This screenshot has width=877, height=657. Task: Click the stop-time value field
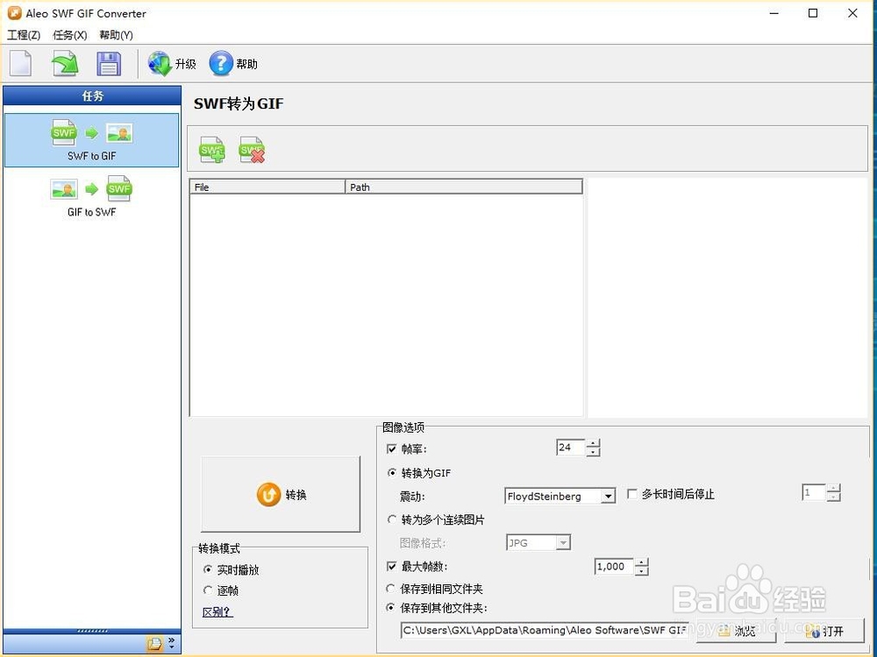(814, 492)
